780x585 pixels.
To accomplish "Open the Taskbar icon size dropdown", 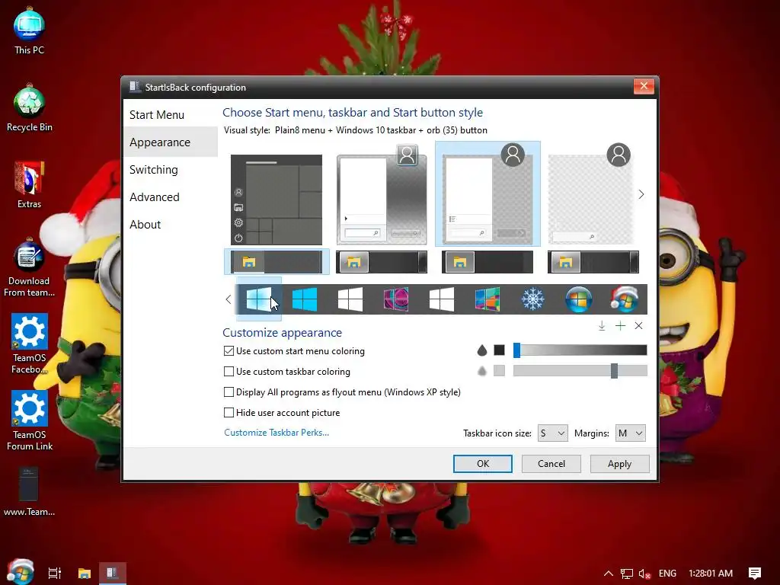I will (x=552, y=433).
